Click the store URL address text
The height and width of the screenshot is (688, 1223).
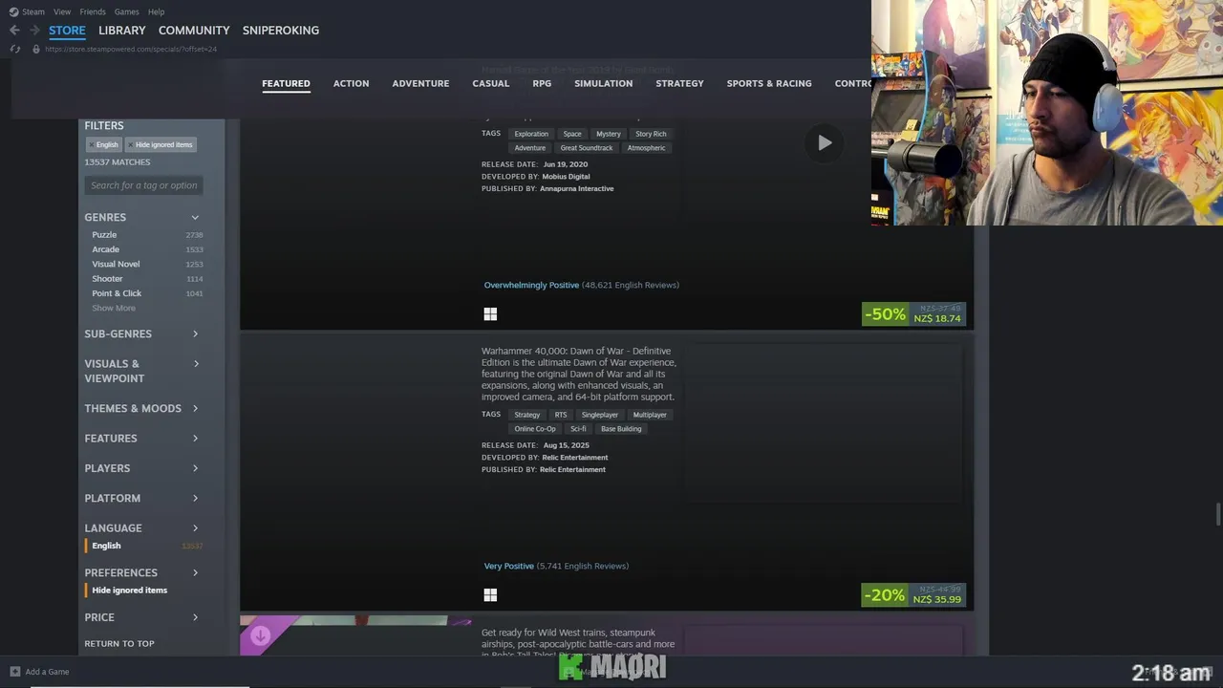click(131, 49)
